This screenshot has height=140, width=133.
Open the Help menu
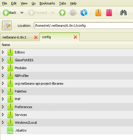tap(73, 3)
